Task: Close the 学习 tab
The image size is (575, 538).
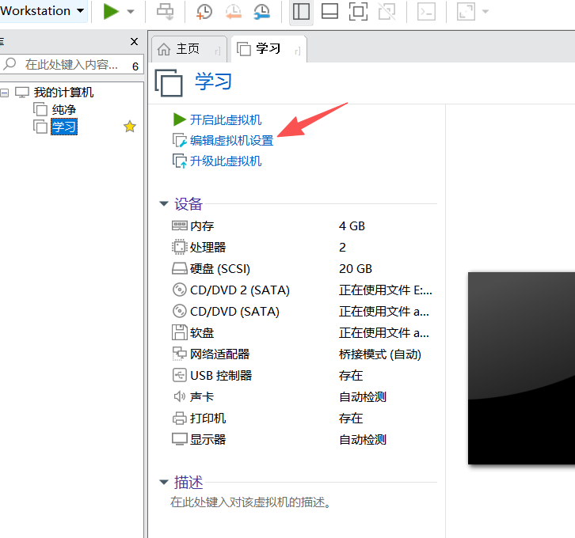Action: pyautogui.click(x=298, y=51)
